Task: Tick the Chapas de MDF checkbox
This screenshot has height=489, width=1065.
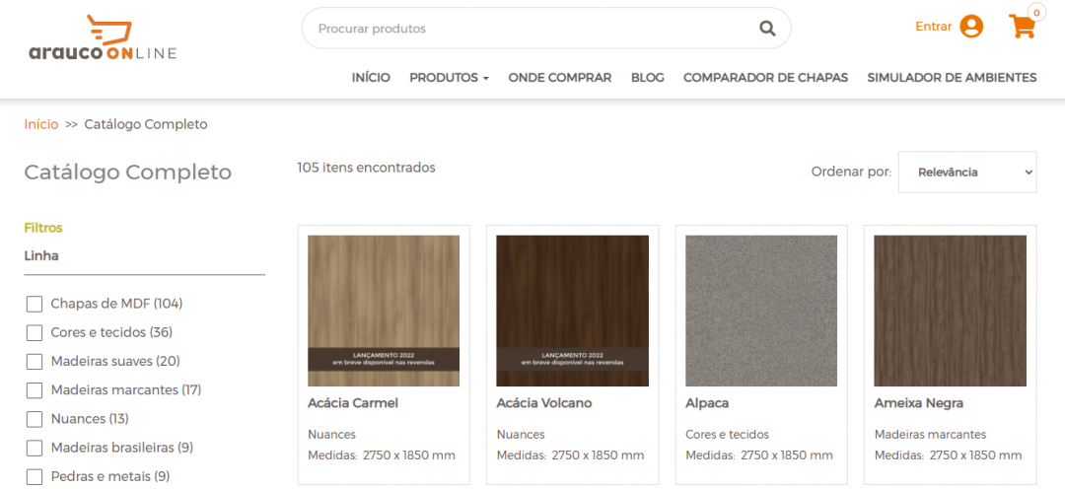Action: coord(35,305)
